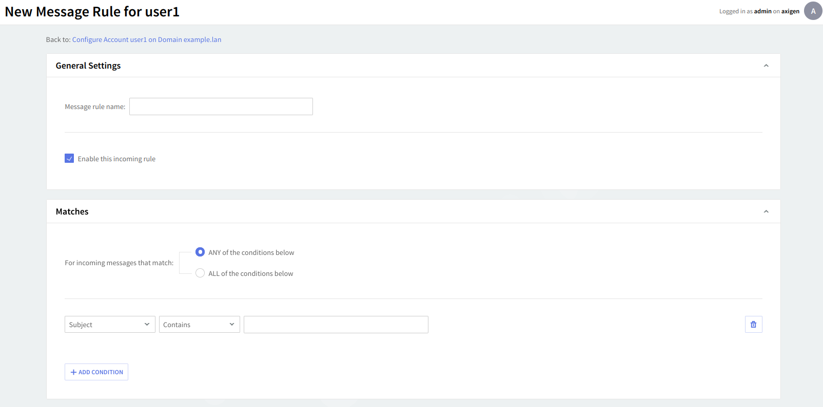Collapse the Matches section chevron

pos(766,211)
